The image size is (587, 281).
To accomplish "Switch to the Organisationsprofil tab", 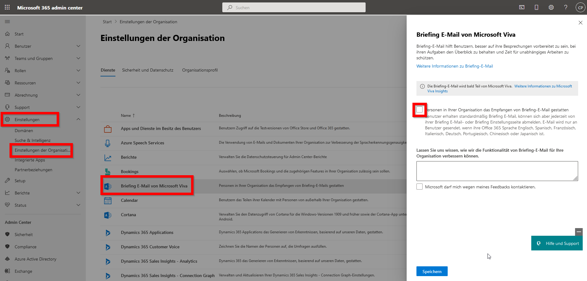I will click(200, 70).
